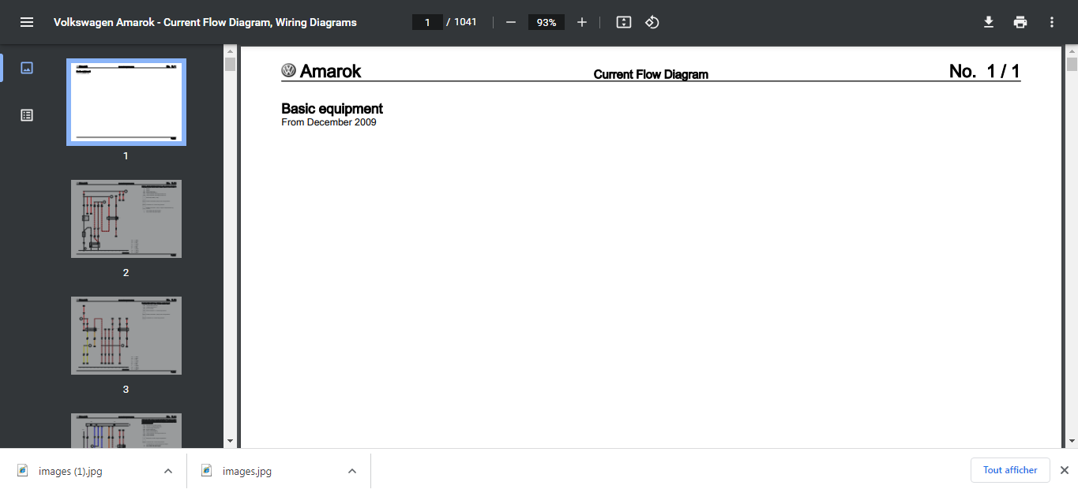Zoom in with the plus icon
1078x493 pixels.
pos(582,22)
